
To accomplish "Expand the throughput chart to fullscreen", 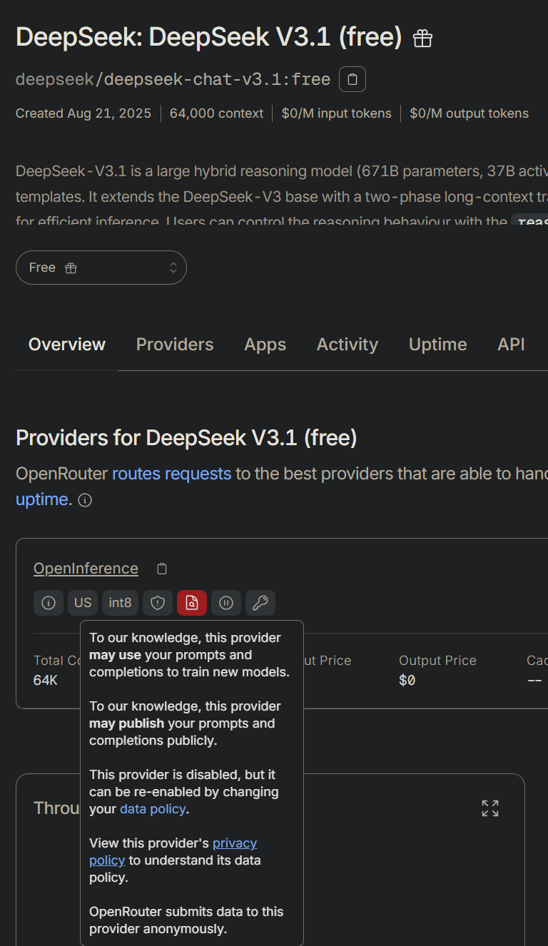I will point(490,808).
